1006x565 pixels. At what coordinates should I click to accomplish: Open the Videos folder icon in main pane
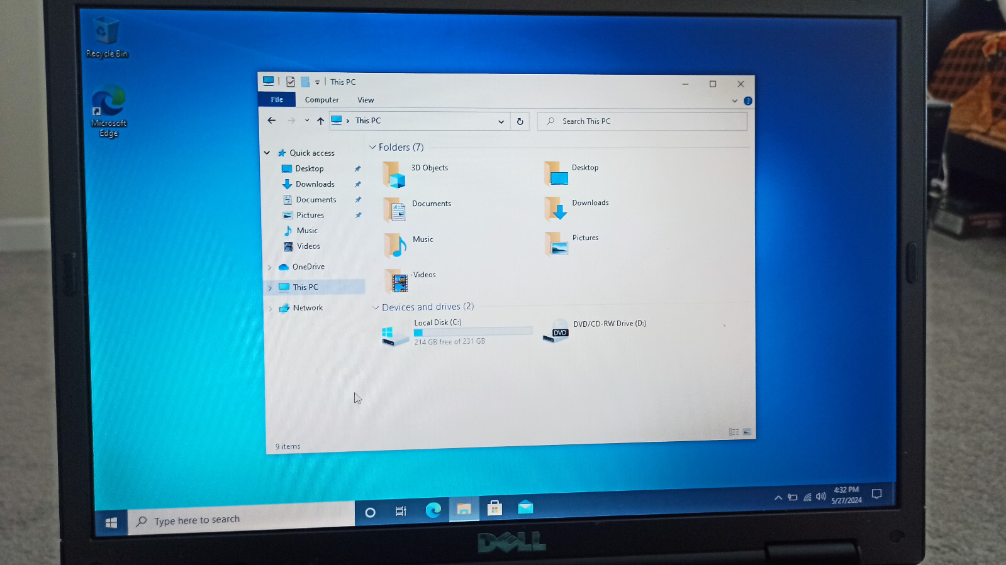[x=397, y=280]
